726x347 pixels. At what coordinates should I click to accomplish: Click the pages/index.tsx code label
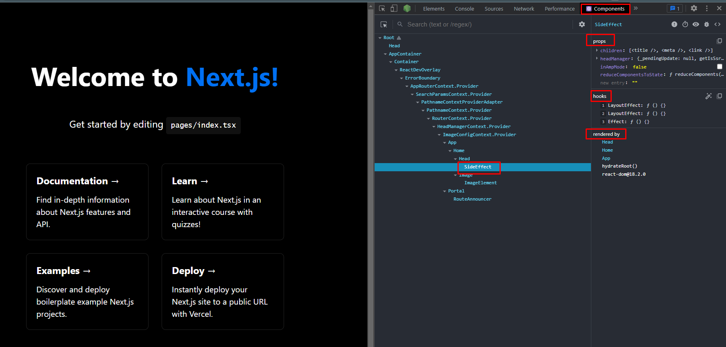tap(203, 125)
